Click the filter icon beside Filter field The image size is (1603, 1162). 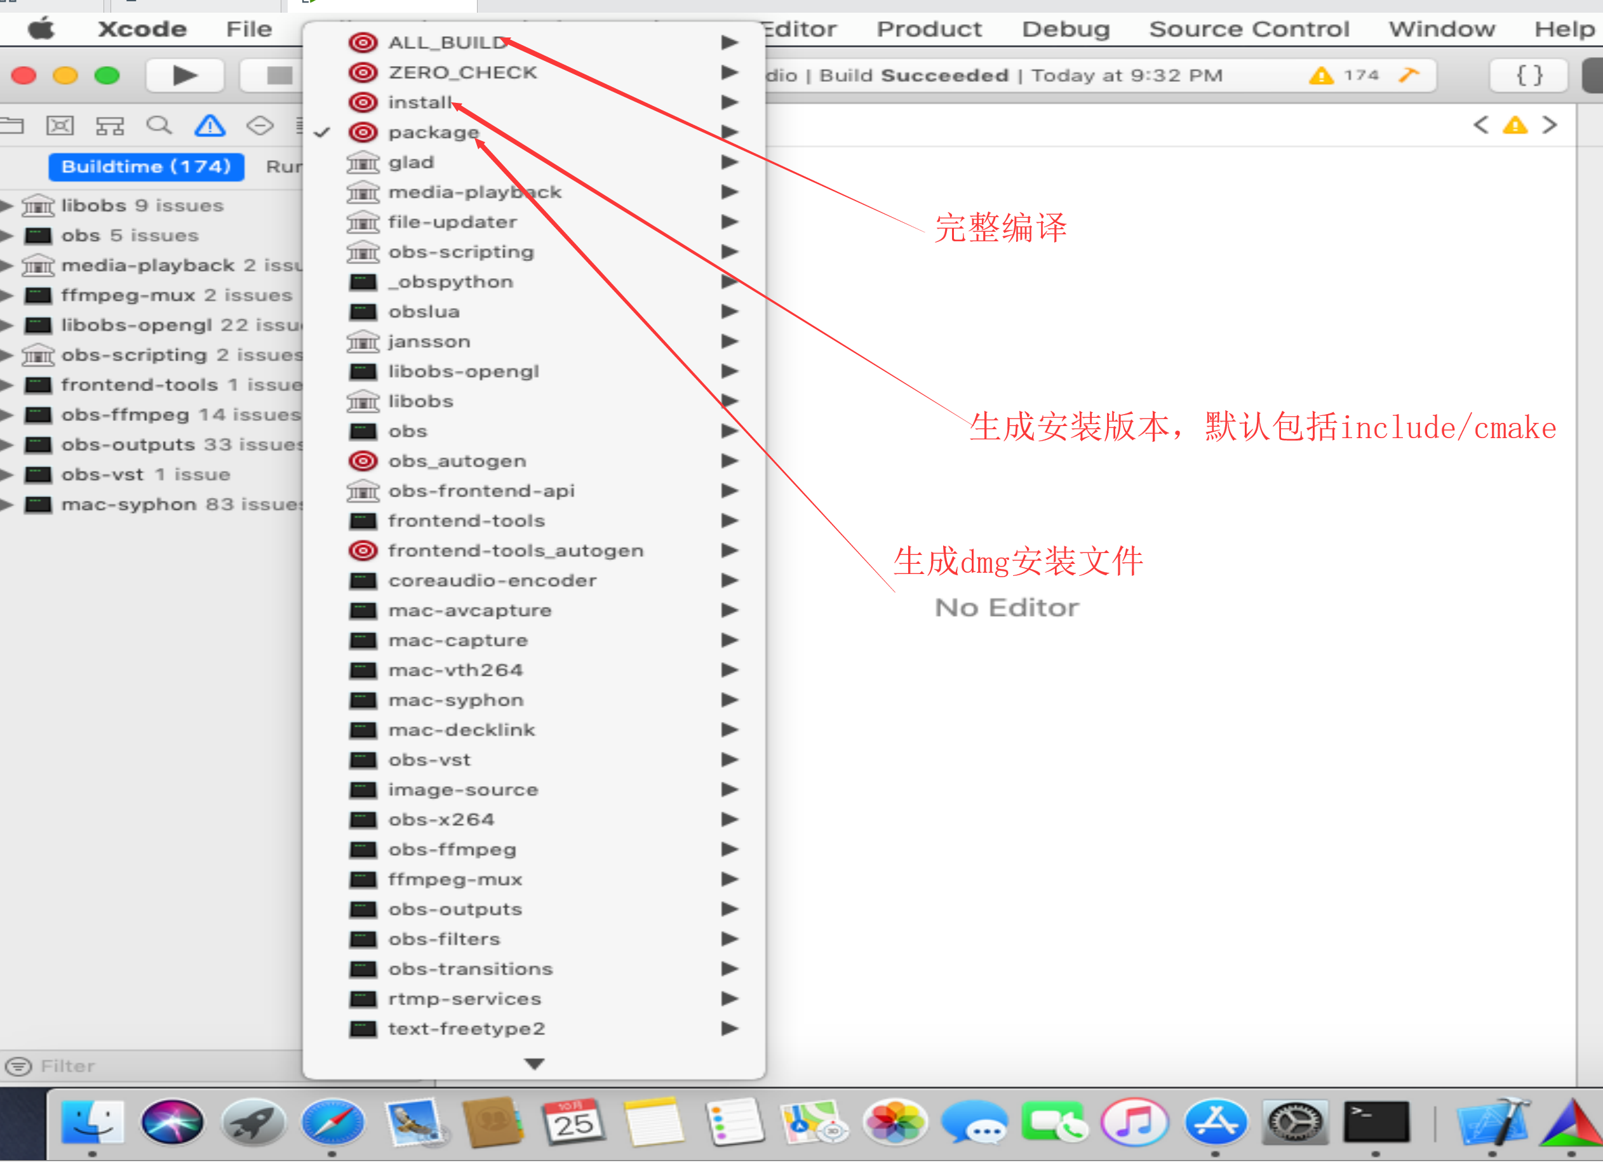(18, 1066)
